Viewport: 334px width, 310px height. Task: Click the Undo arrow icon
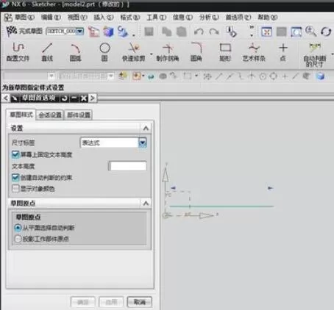(x=199, y=32)
